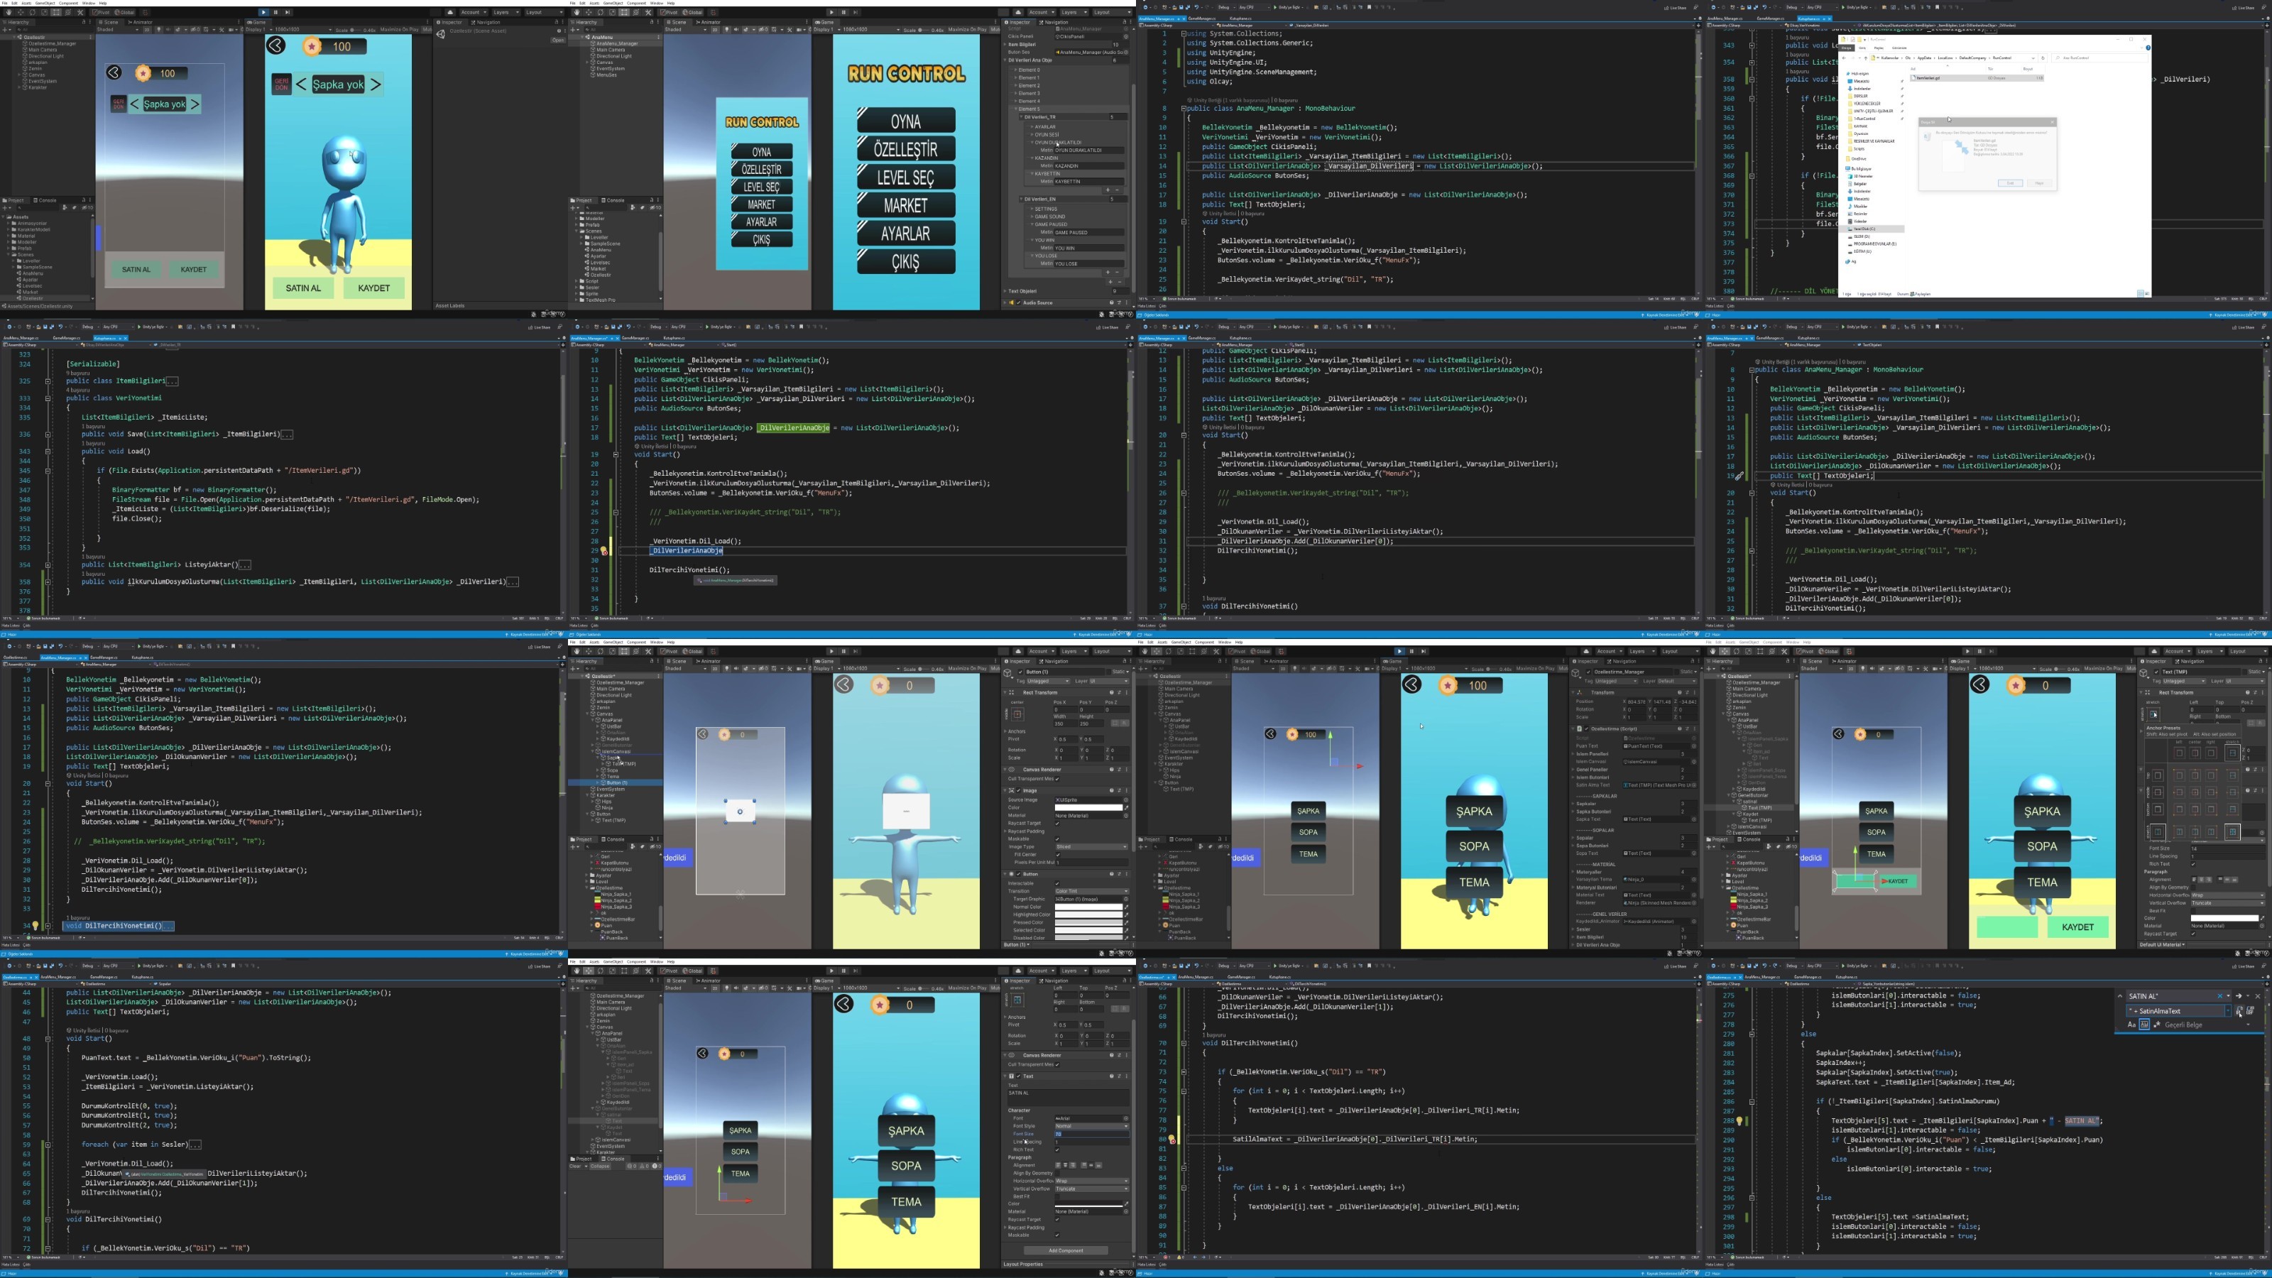This screenshot has width=2272, height=1278.
Task: Pick the eyedropper beside Pressed Color
Action: point(1126,922)
